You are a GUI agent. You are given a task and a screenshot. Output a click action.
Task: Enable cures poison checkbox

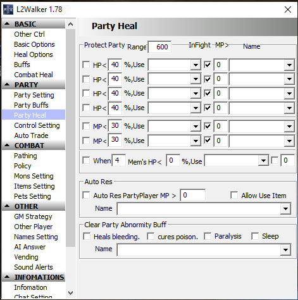click(x=151, y=236)
